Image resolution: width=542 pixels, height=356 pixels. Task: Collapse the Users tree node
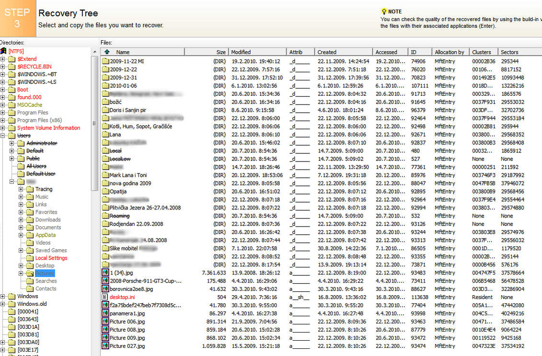3,136
